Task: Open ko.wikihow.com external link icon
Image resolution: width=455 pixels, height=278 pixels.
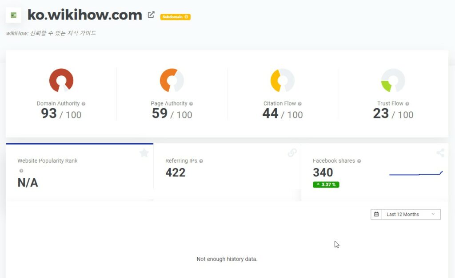Action: pos(151,15)
